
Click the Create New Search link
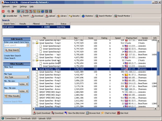tap(12, 56)
